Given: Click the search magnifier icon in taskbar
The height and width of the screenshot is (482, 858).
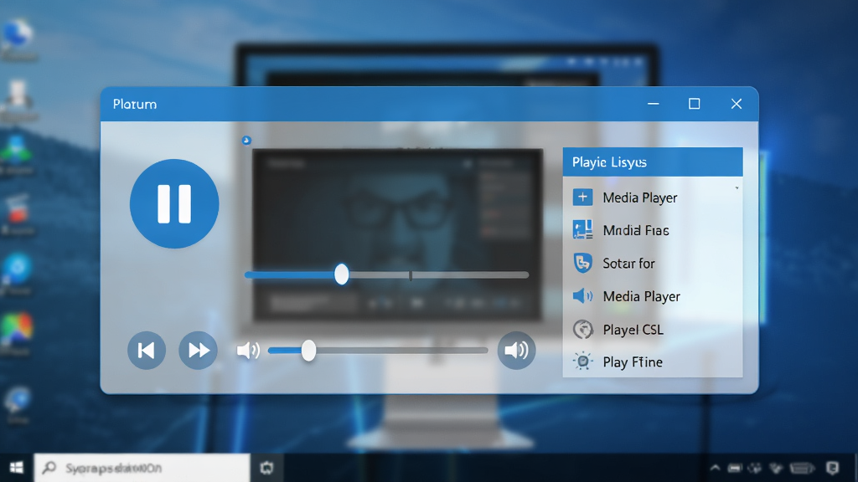Looking at the screenshot, I should [49, 467].
